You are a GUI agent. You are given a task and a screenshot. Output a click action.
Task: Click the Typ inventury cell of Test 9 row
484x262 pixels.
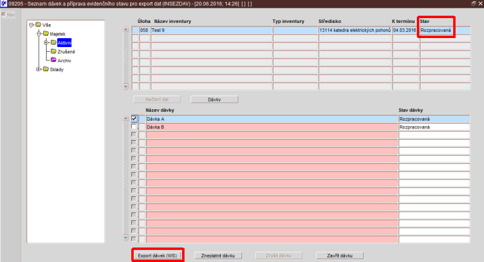(295, 30)
